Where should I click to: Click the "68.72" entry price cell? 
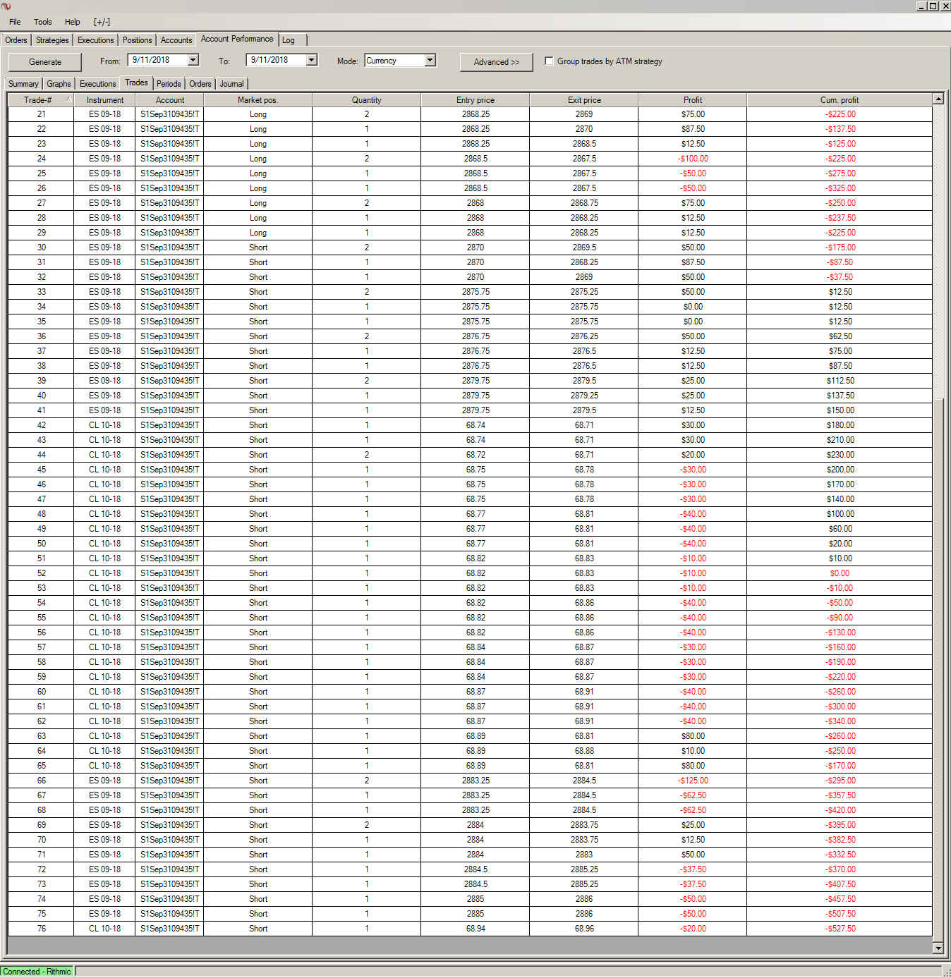click(x=475, y=455)
